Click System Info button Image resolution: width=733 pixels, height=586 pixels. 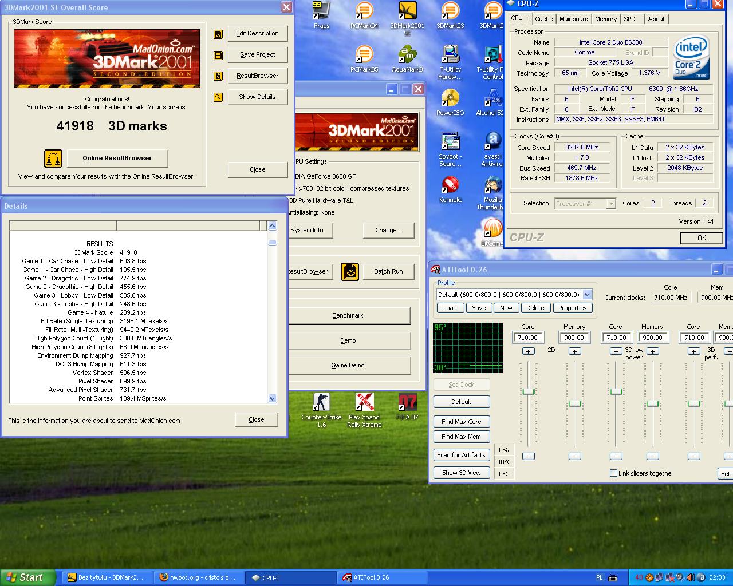coord(307,230)
